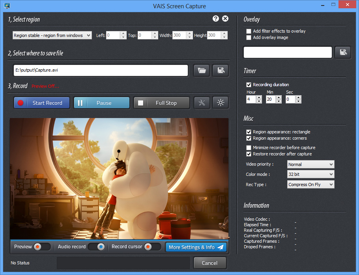Screen dimensions: 359x275
Task: Click save icon next to output path
Action: pyautogui.click(x=221, y=70)
